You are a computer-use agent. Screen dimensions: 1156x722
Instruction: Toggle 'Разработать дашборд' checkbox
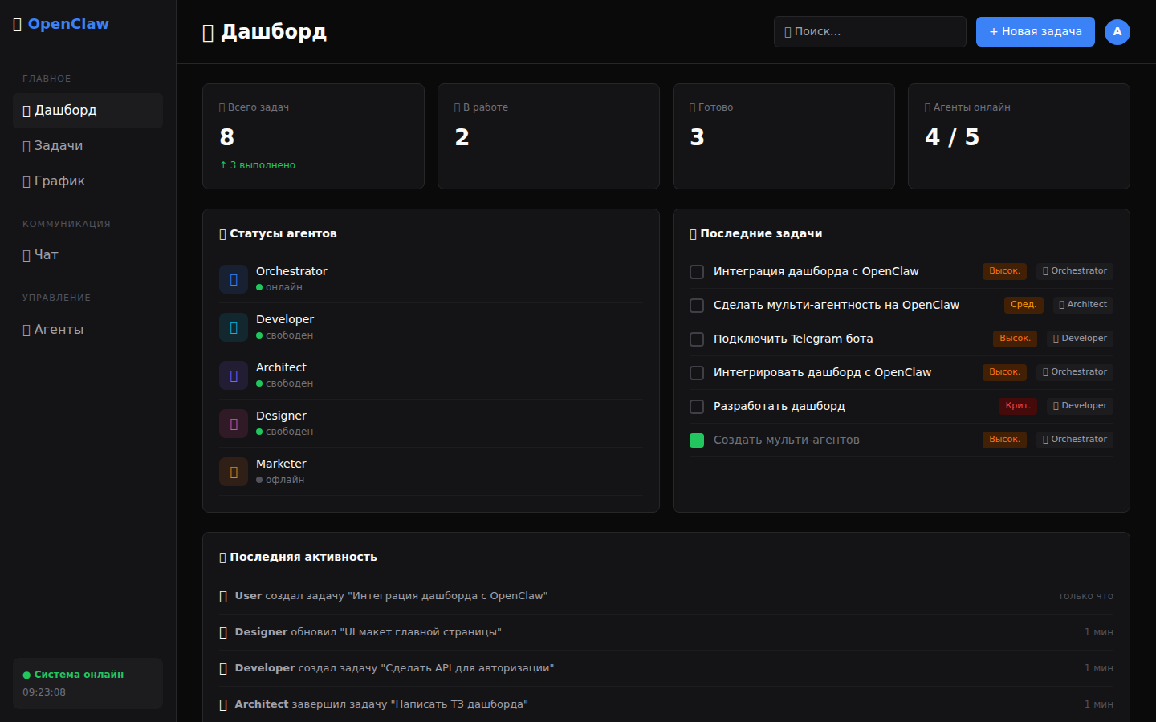coord(697,407)
